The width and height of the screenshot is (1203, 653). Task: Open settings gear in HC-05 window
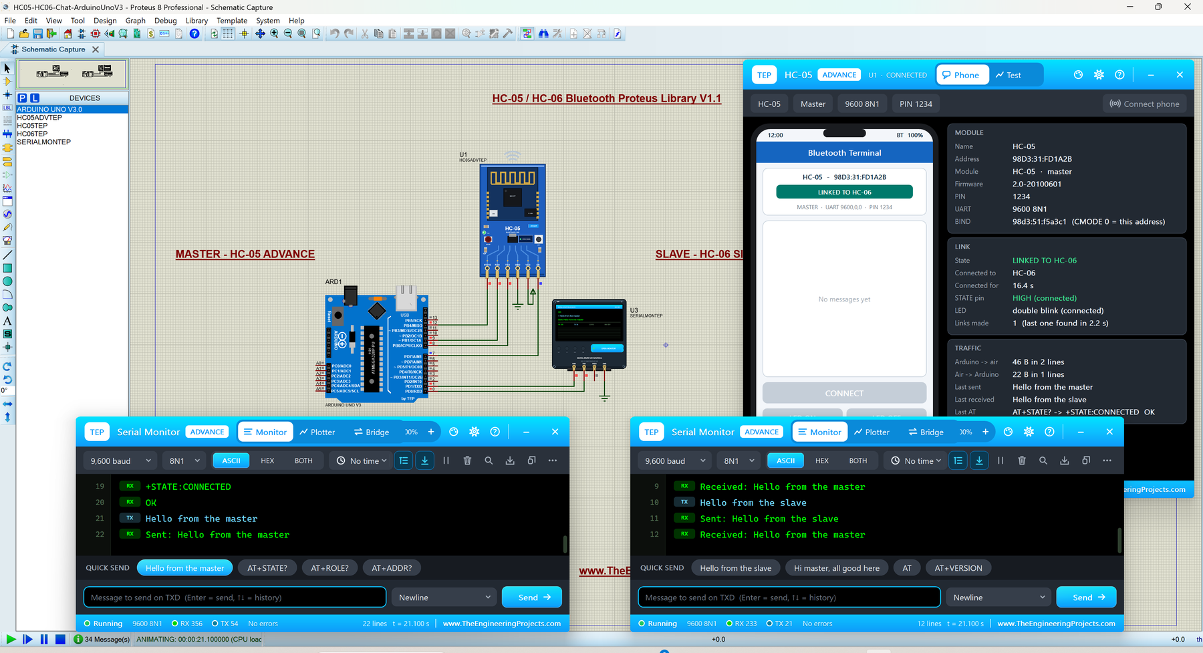[x=1099, y=75]
